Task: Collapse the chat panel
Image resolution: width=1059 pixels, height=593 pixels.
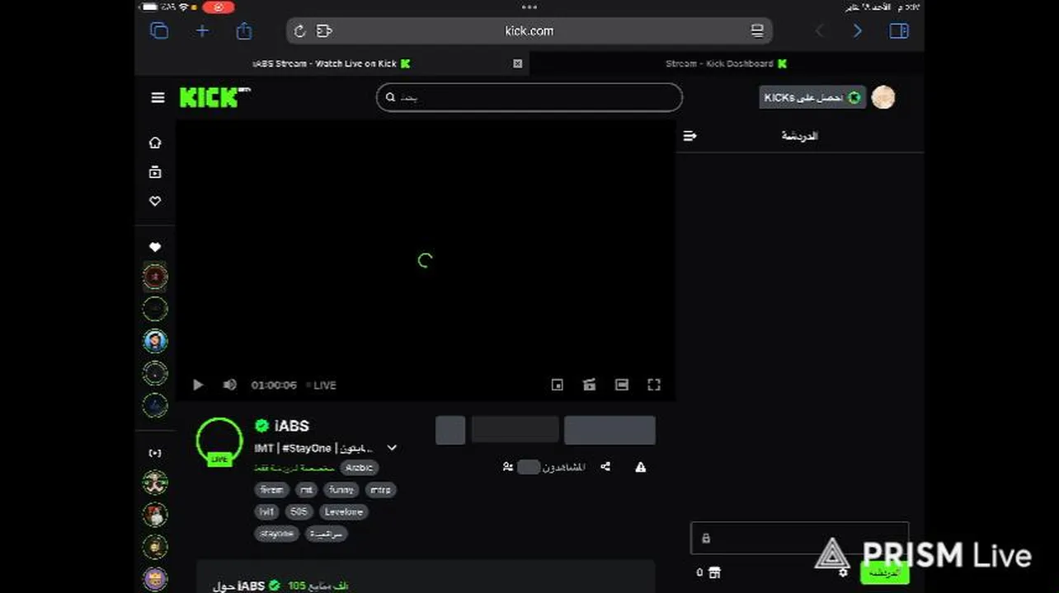Action: click(690, 136)
